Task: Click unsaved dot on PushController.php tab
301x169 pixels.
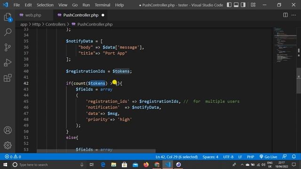Action: [103, 15]
